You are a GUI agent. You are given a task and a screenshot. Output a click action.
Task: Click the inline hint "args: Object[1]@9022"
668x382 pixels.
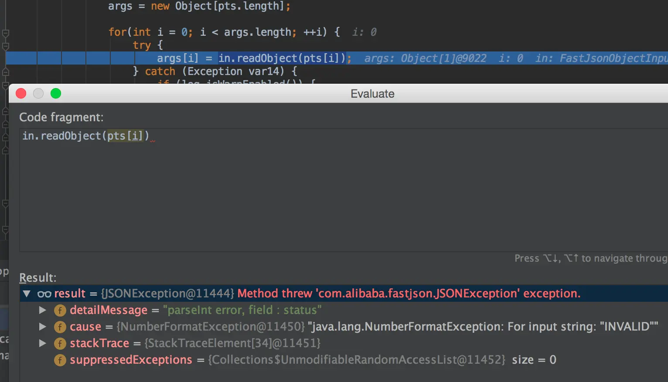click(x=425, y=58)
